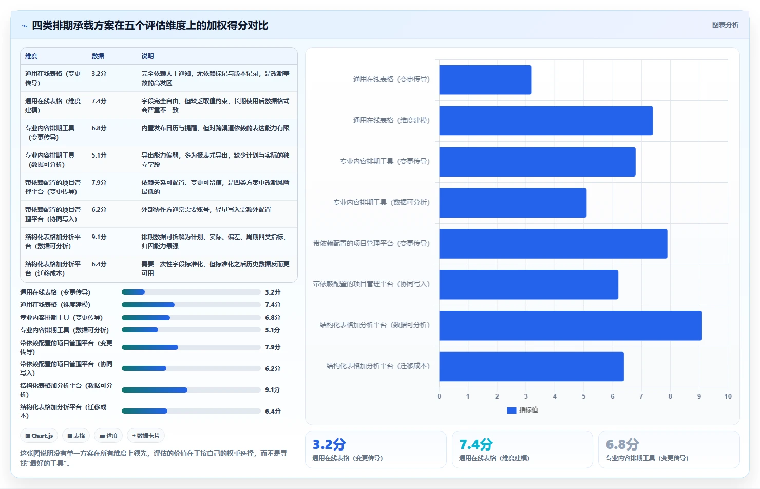Click the 结构化表格加分析平台（数据可分析） progress bar
Screen dimensions: 760x489
pyautogui.click(x=191, y=390)
